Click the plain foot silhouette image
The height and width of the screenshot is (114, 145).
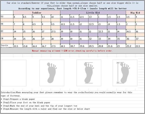pyautogui.click(x=52, y=73)
